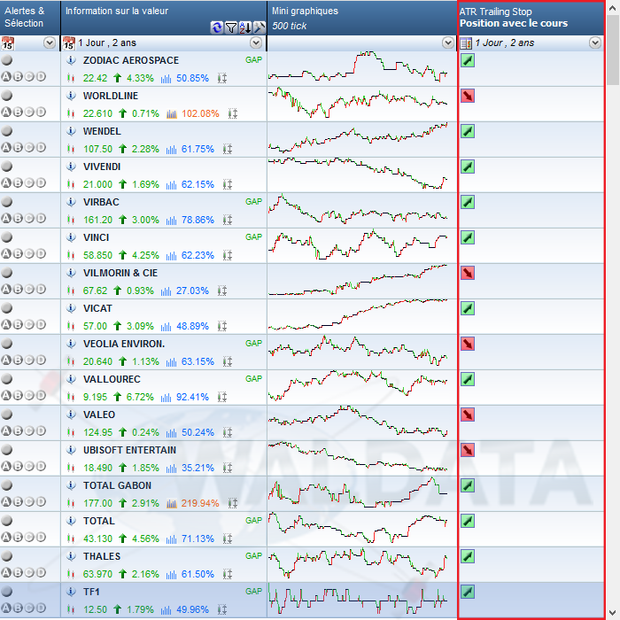Click TF1 volume value 49.96%
The image size is (620, 620).
click(x=192, y=609)
